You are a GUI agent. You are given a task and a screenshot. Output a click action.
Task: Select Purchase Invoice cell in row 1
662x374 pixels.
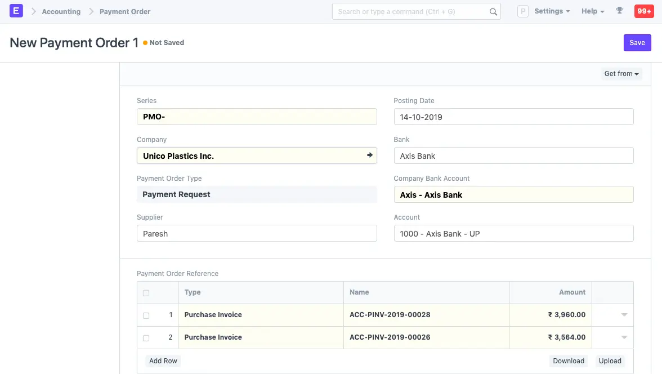tap(261, 315)
